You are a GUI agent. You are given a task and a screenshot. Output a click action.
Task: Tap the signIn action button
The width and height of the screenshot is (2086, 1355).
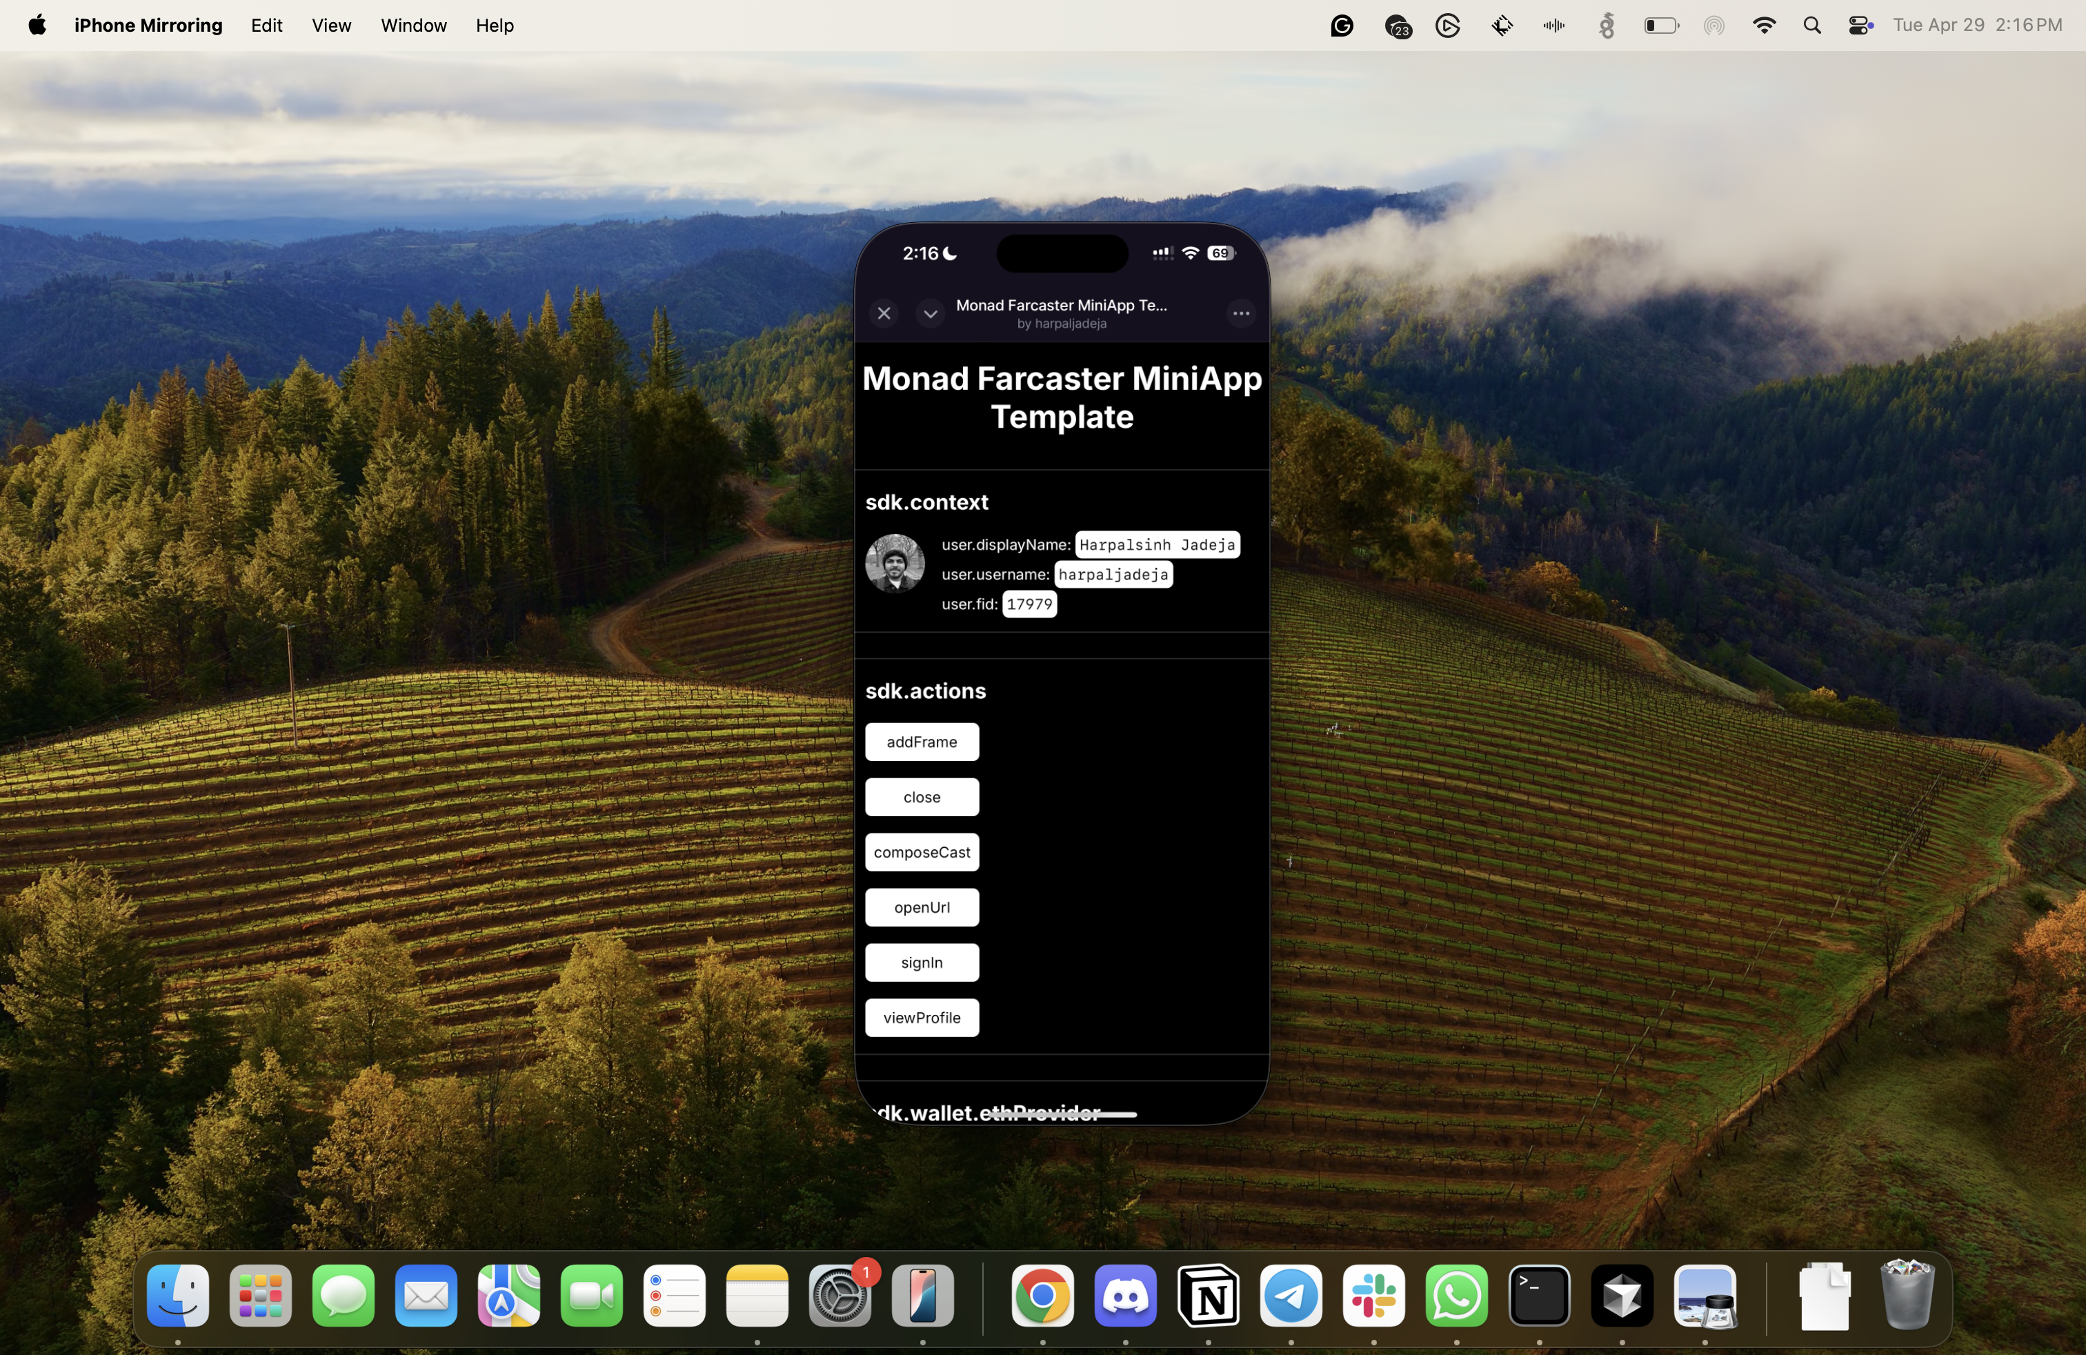click(x=921, y=962)
